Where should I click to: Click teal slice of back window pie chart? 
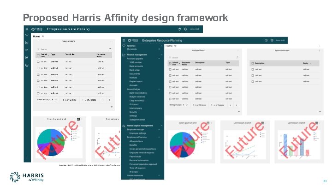pos(43,136)
